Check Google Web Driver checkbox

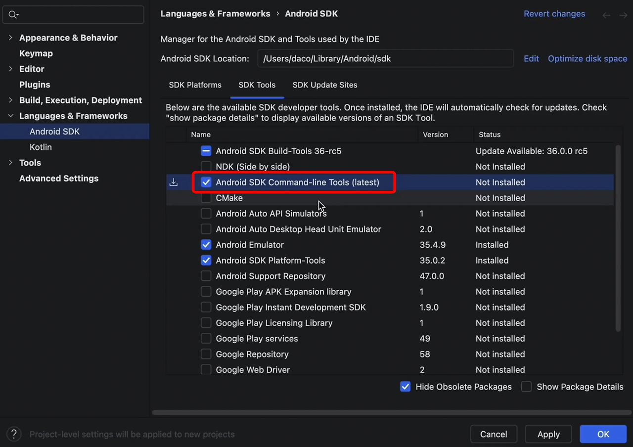coord(206,370)
